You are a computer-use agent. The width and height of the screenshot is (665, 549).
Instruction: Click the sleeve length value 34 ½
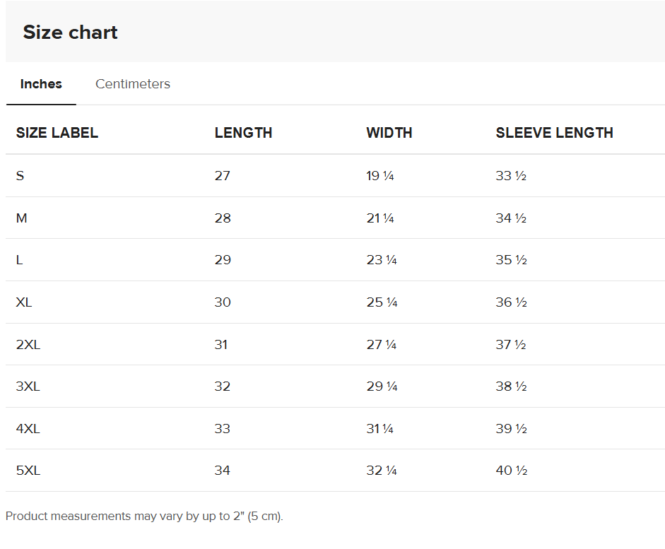[511, 218]
